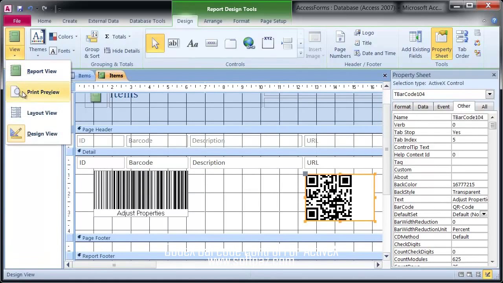
Task: Pick the Hyperlink globe control
Action: pos(249,43)
